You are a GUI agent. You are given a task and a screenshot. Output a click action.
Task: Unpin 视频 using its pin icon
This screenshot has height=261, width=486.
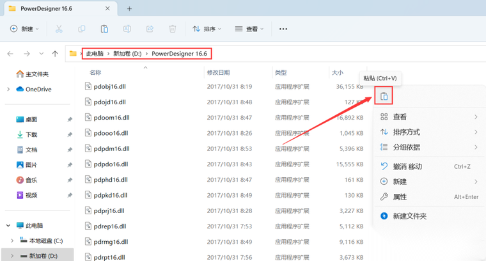[70, 195]
